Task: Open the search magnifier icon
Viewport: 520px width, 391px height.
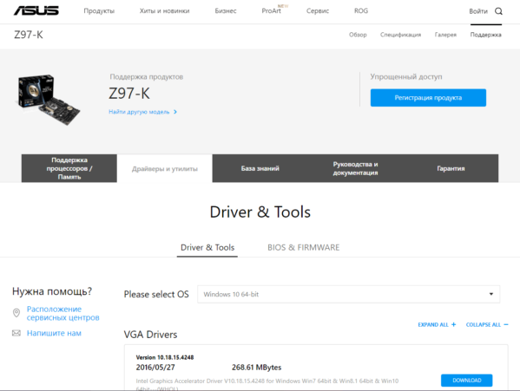Action: [498, 11]
